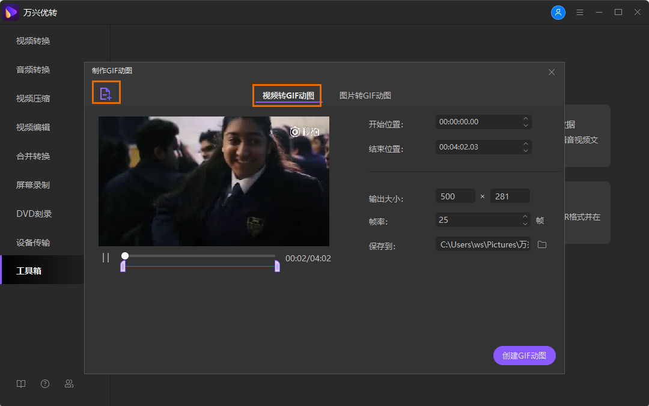Close the GIF maker dialog

click(552, 72)
